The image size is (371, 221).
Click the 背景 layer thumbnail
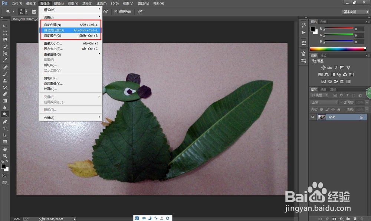322,117
